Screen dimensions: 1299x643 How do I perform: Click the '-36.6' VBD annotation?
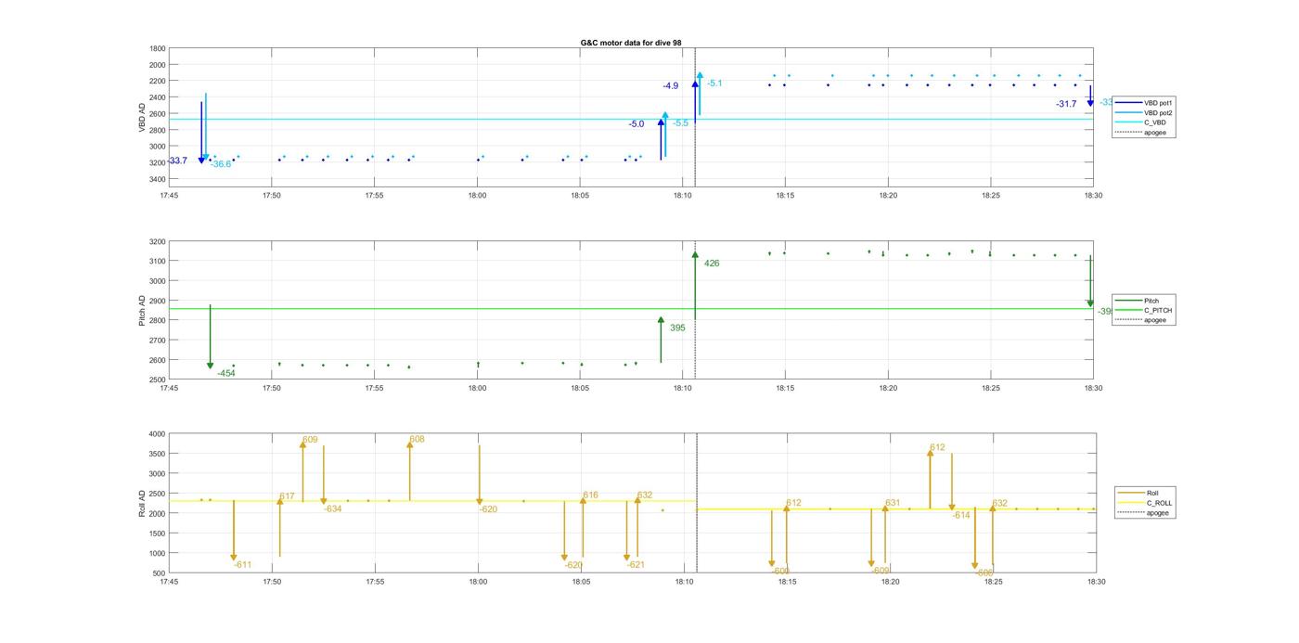221,164
